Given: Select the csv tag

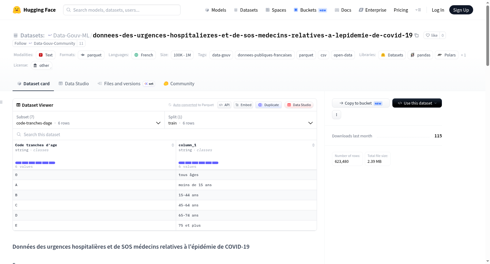Looking at the screenshot, I should point(323,55).
